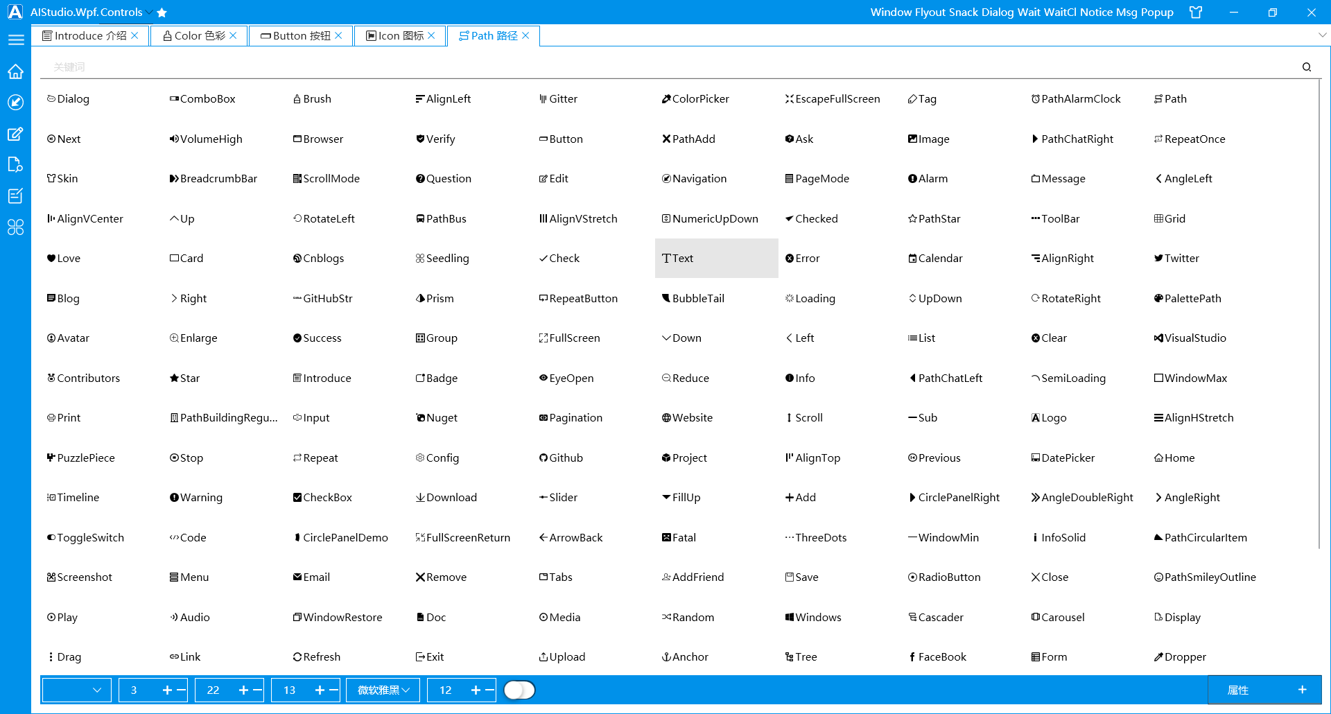Image resolution: width=1331 pixels, height=714 pixels.
Task: Select the Text path item
Action: [x=717, y=259]
